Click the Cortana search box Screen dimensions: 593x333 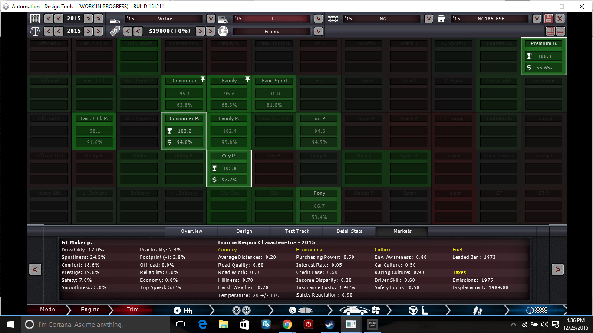(95, 324)
